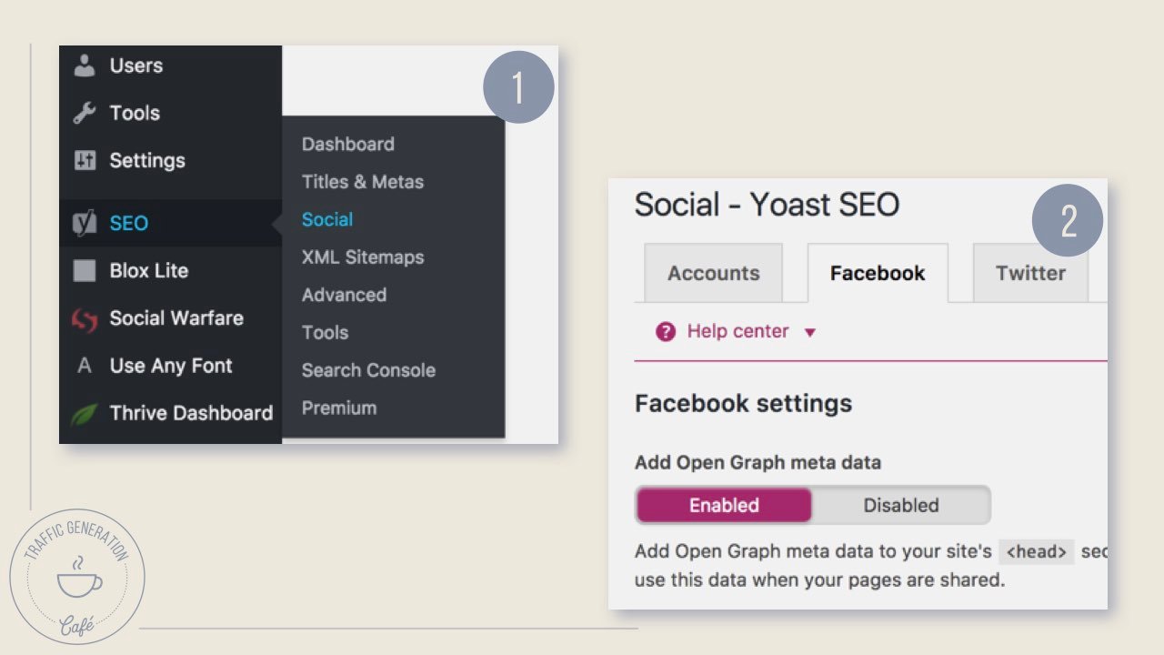The image size is (1164, 655).
Task: Disable Open Graph meta data
Action: pyautogui.click(x=899, y=505)
